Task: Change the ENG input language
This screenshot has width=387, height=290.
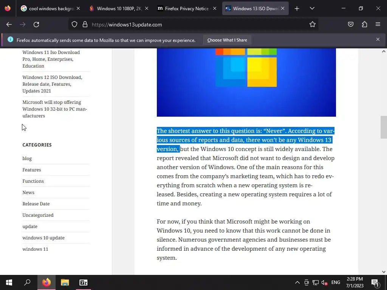Action: [x=336, y=282]
